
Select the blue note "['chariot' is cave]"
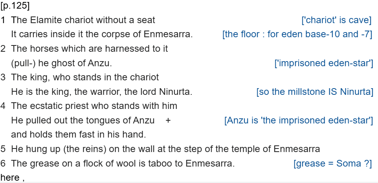point(336,20)
